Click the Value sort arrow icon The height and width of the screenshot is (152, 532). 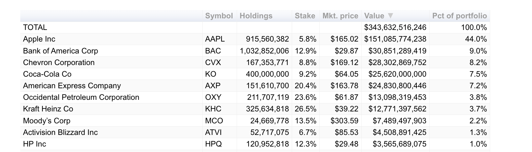pos(391,16)
